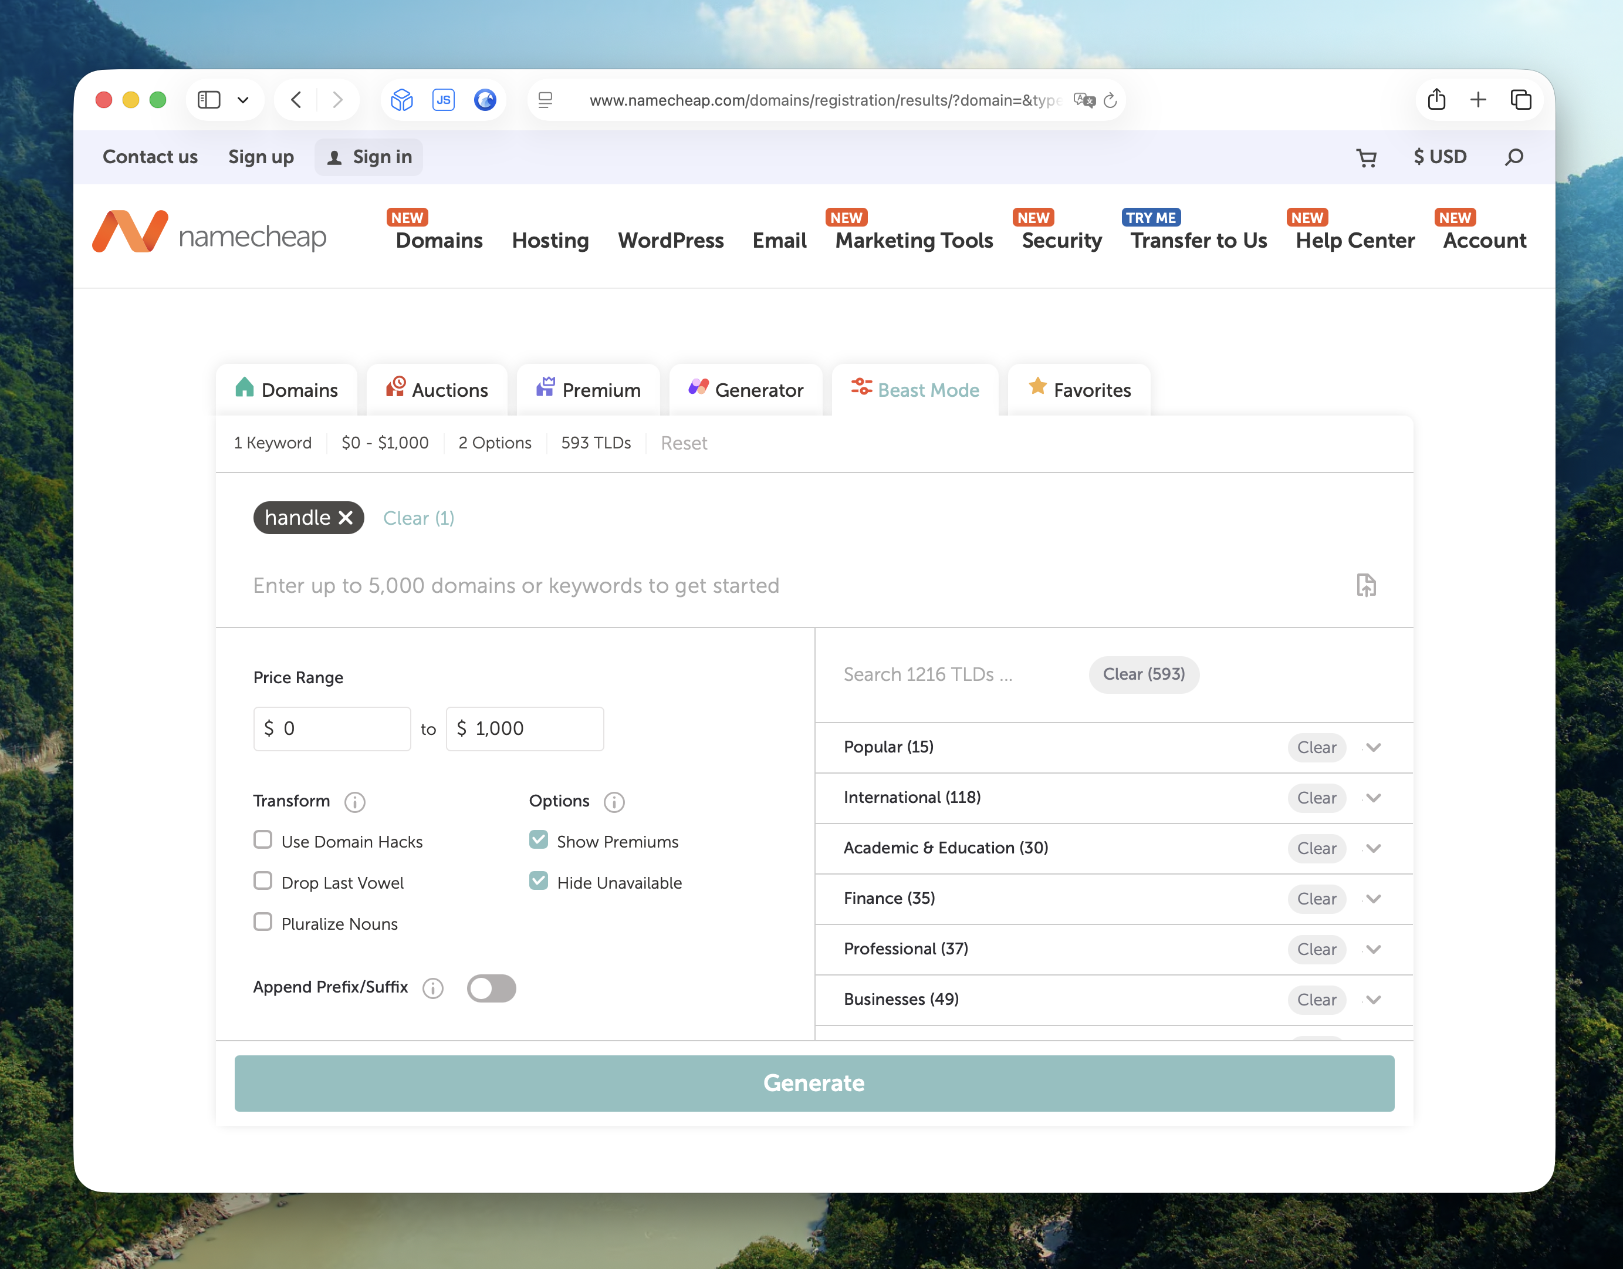Image resolution: width=1623 pixels, height=1269 pixels.
Task: Expand the Finance TLD group
Action: 1372,899
